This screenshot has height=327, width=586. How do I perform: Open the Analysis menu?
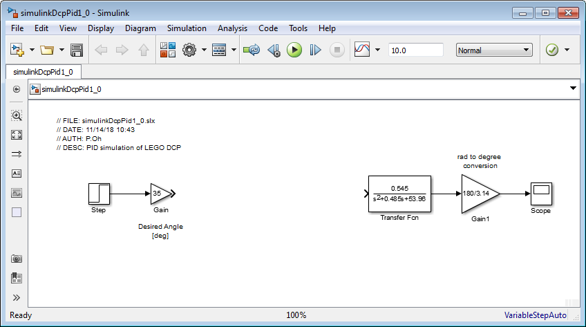point(232,28)
